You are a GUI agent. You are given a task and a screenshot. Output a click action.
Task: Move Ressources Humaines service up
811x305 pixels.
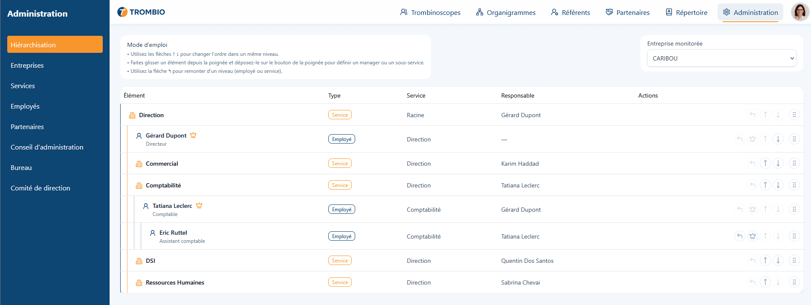[x=765, y=282]
